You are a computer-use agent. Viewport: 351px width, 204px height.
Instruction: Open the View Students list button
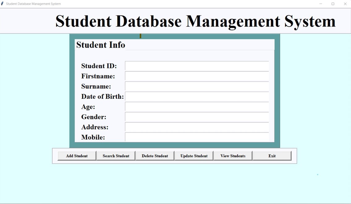[x=233, y=156]
